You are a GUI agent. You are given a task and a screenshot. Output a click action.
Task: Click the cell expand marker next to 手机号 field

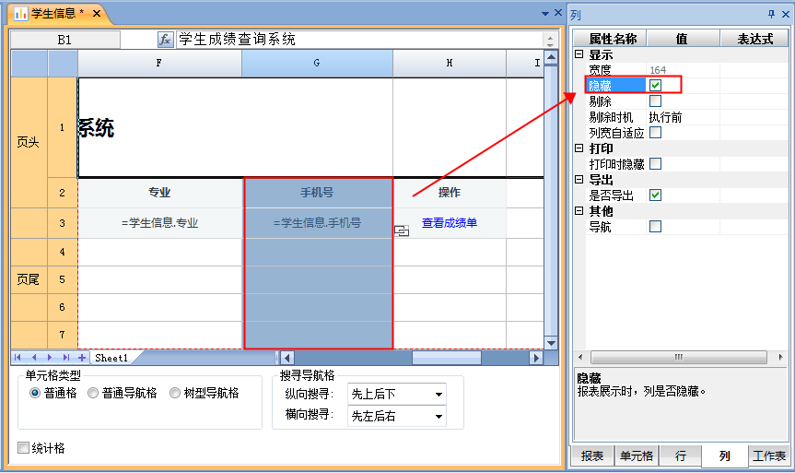[x=402, y=231]
